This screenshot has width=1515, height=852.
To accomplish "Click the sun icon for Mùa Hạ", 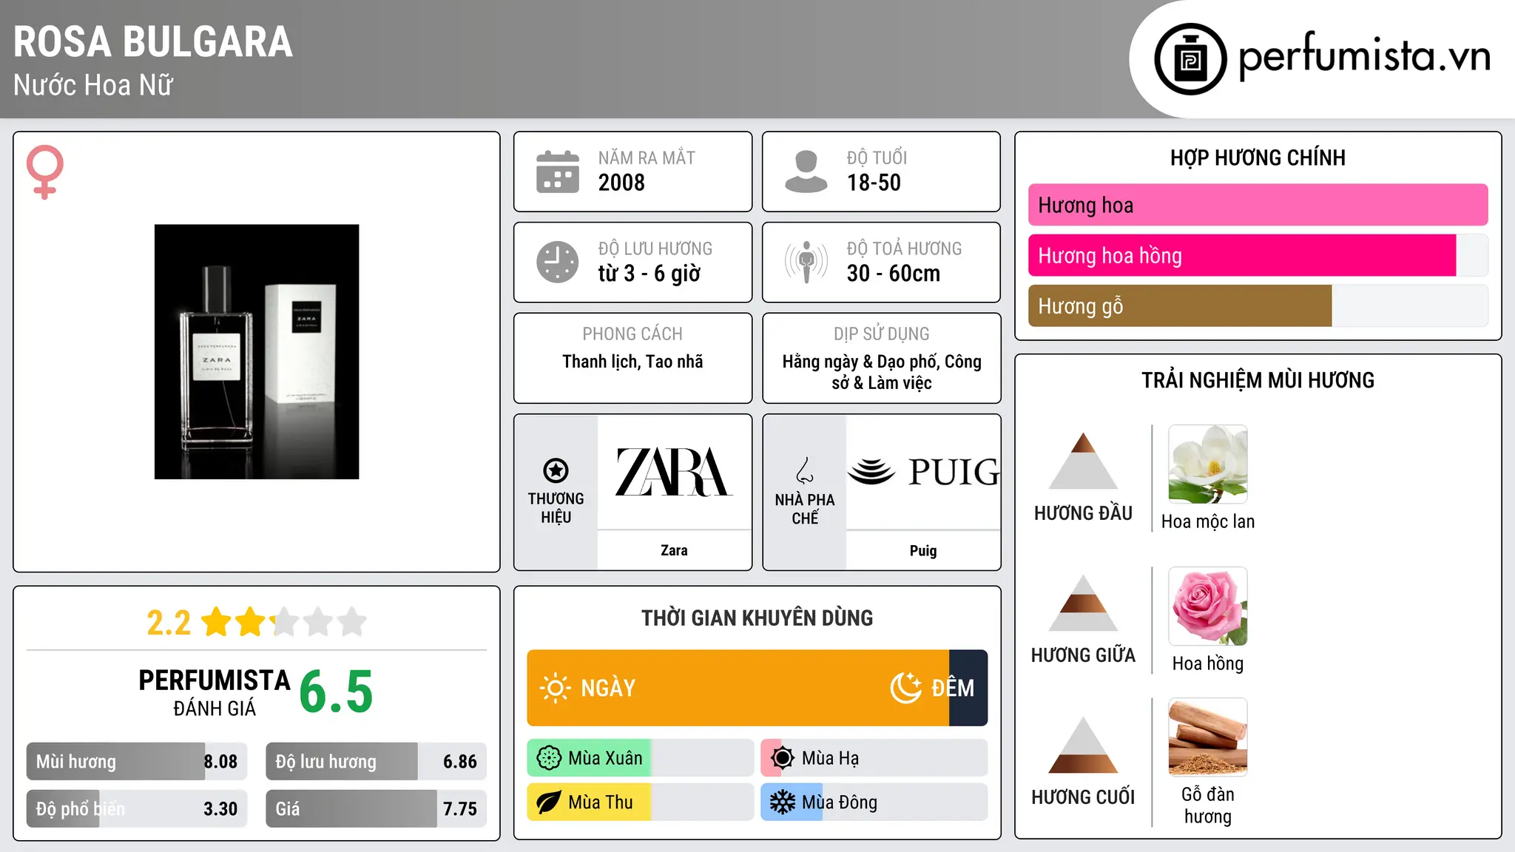I will click(x=783, y=758).
